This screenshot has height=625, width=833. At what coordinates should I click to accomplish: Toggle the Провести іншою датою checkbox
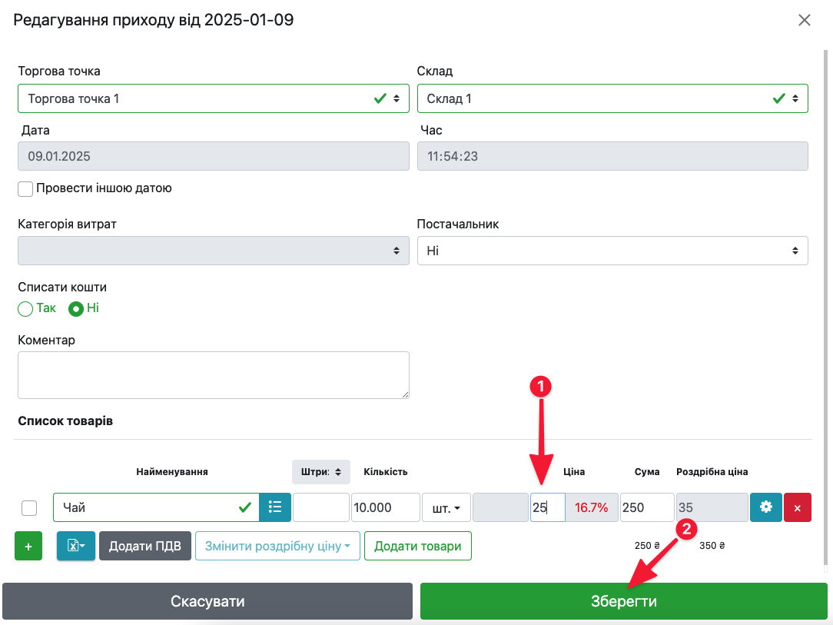26,188
